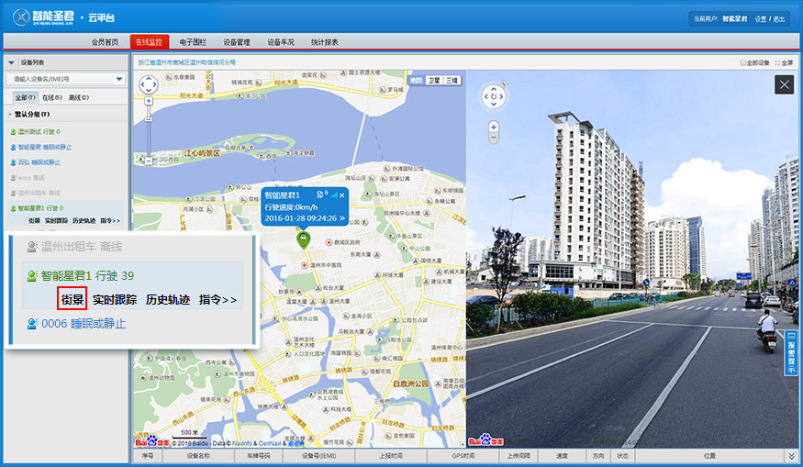The width and height of the screenshot is (803, 467).
Task: Click the 全屏 fullscreen icon
Action: click(783, 62)
